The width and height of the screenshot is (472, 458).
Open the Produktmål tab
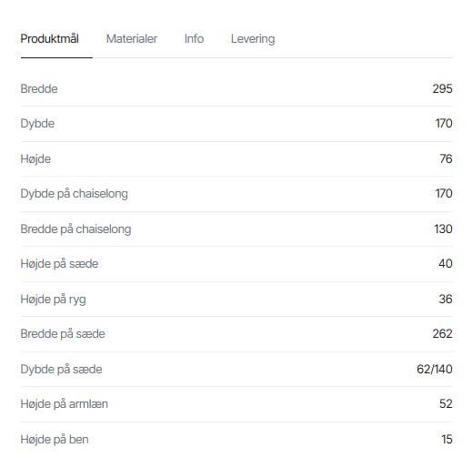pyautogui.click(x=50, y=39)
